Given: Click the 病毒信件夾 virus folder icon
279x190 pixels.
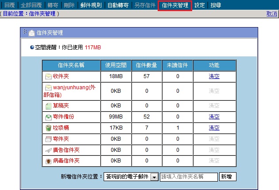Looking at the screenshot, I should (x=48, y=161).
